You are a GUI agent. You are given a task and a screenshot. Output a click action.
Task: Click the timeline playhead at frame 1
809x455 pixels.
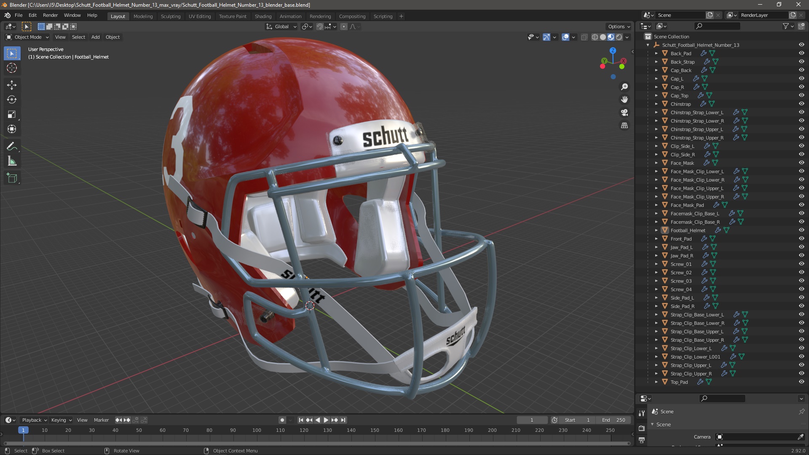(23, 430)
